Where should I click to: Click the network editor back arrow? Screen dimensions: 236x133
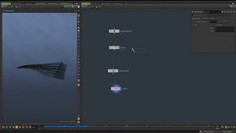(x=83, y=7)
